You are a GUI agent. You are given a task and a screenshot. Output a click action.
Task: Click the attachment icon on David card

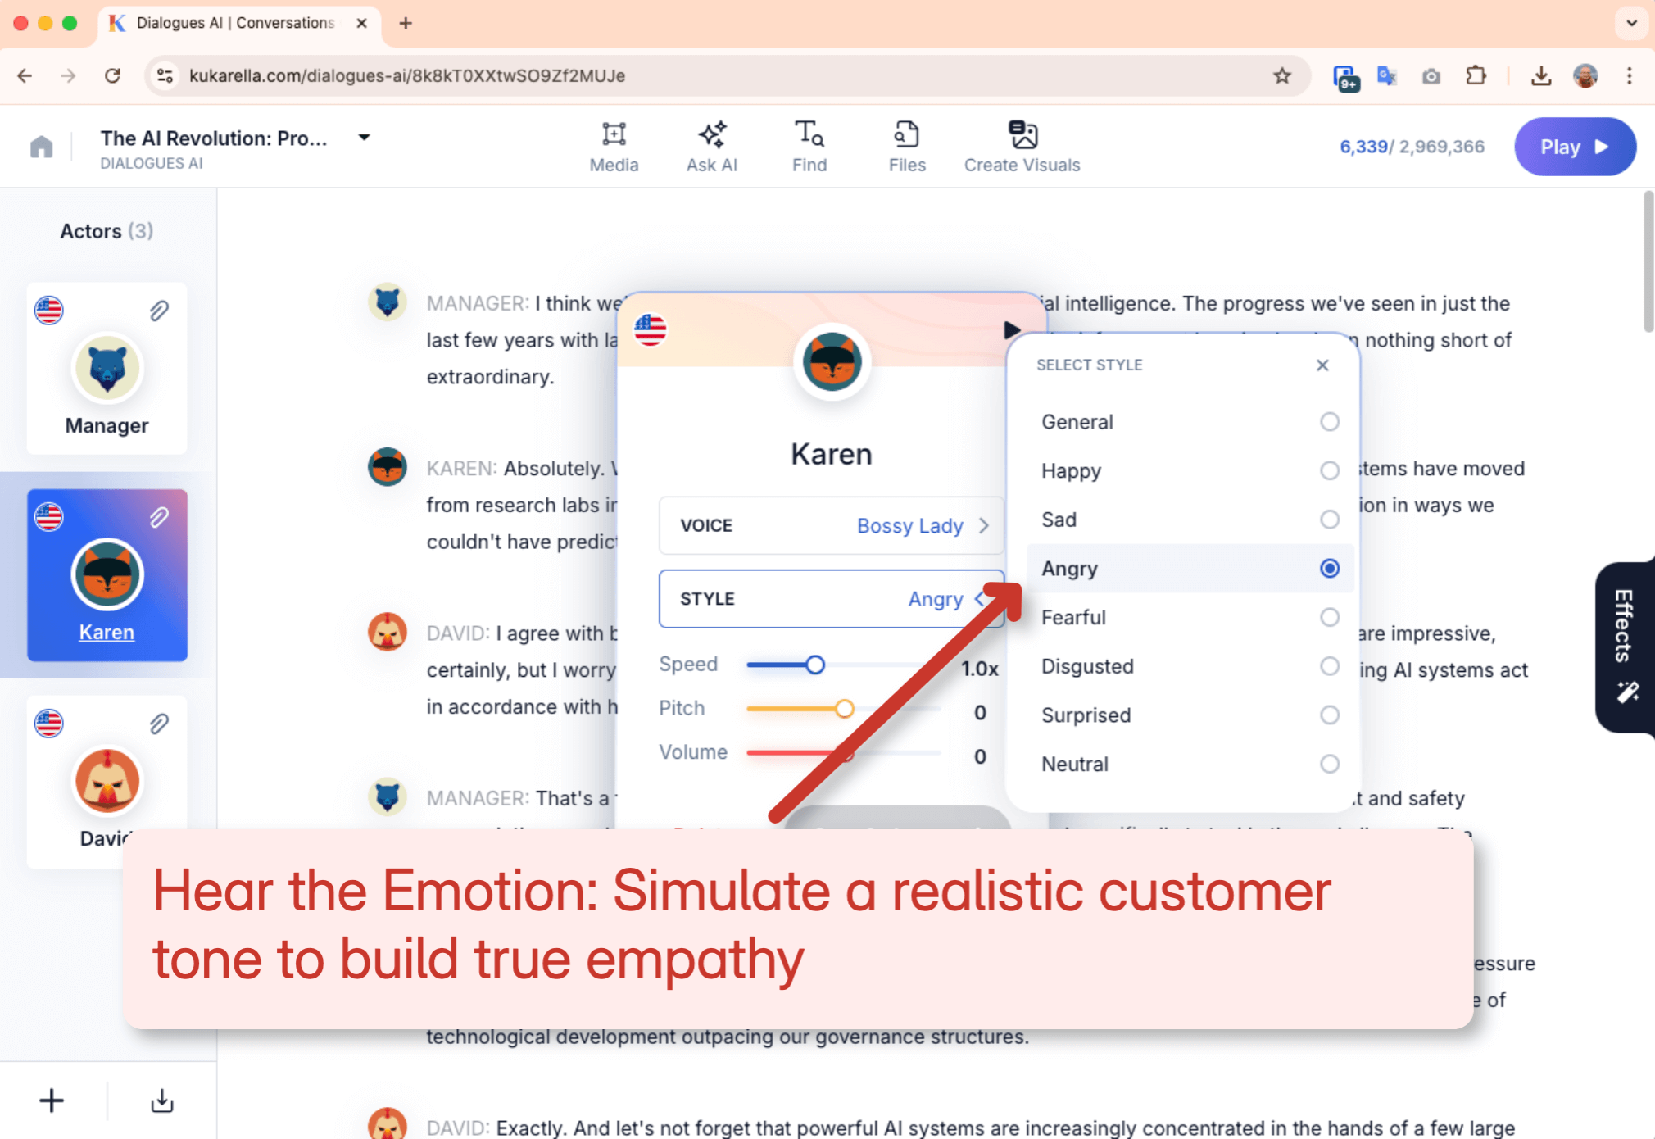(x=159, y=724)
